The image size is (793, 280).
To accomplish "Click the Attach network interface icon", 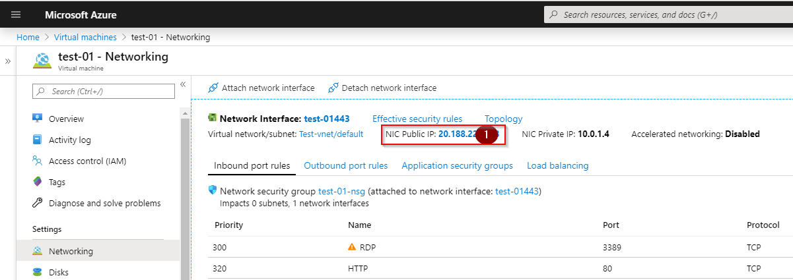I will click(x=213, y=88).
